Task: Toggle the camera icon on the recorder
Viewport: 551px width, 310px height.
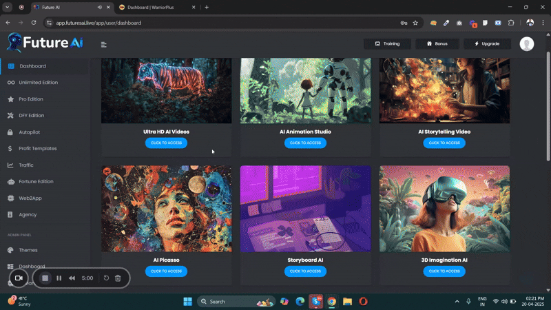Action: pyautogui.click(x=19, y=278)
